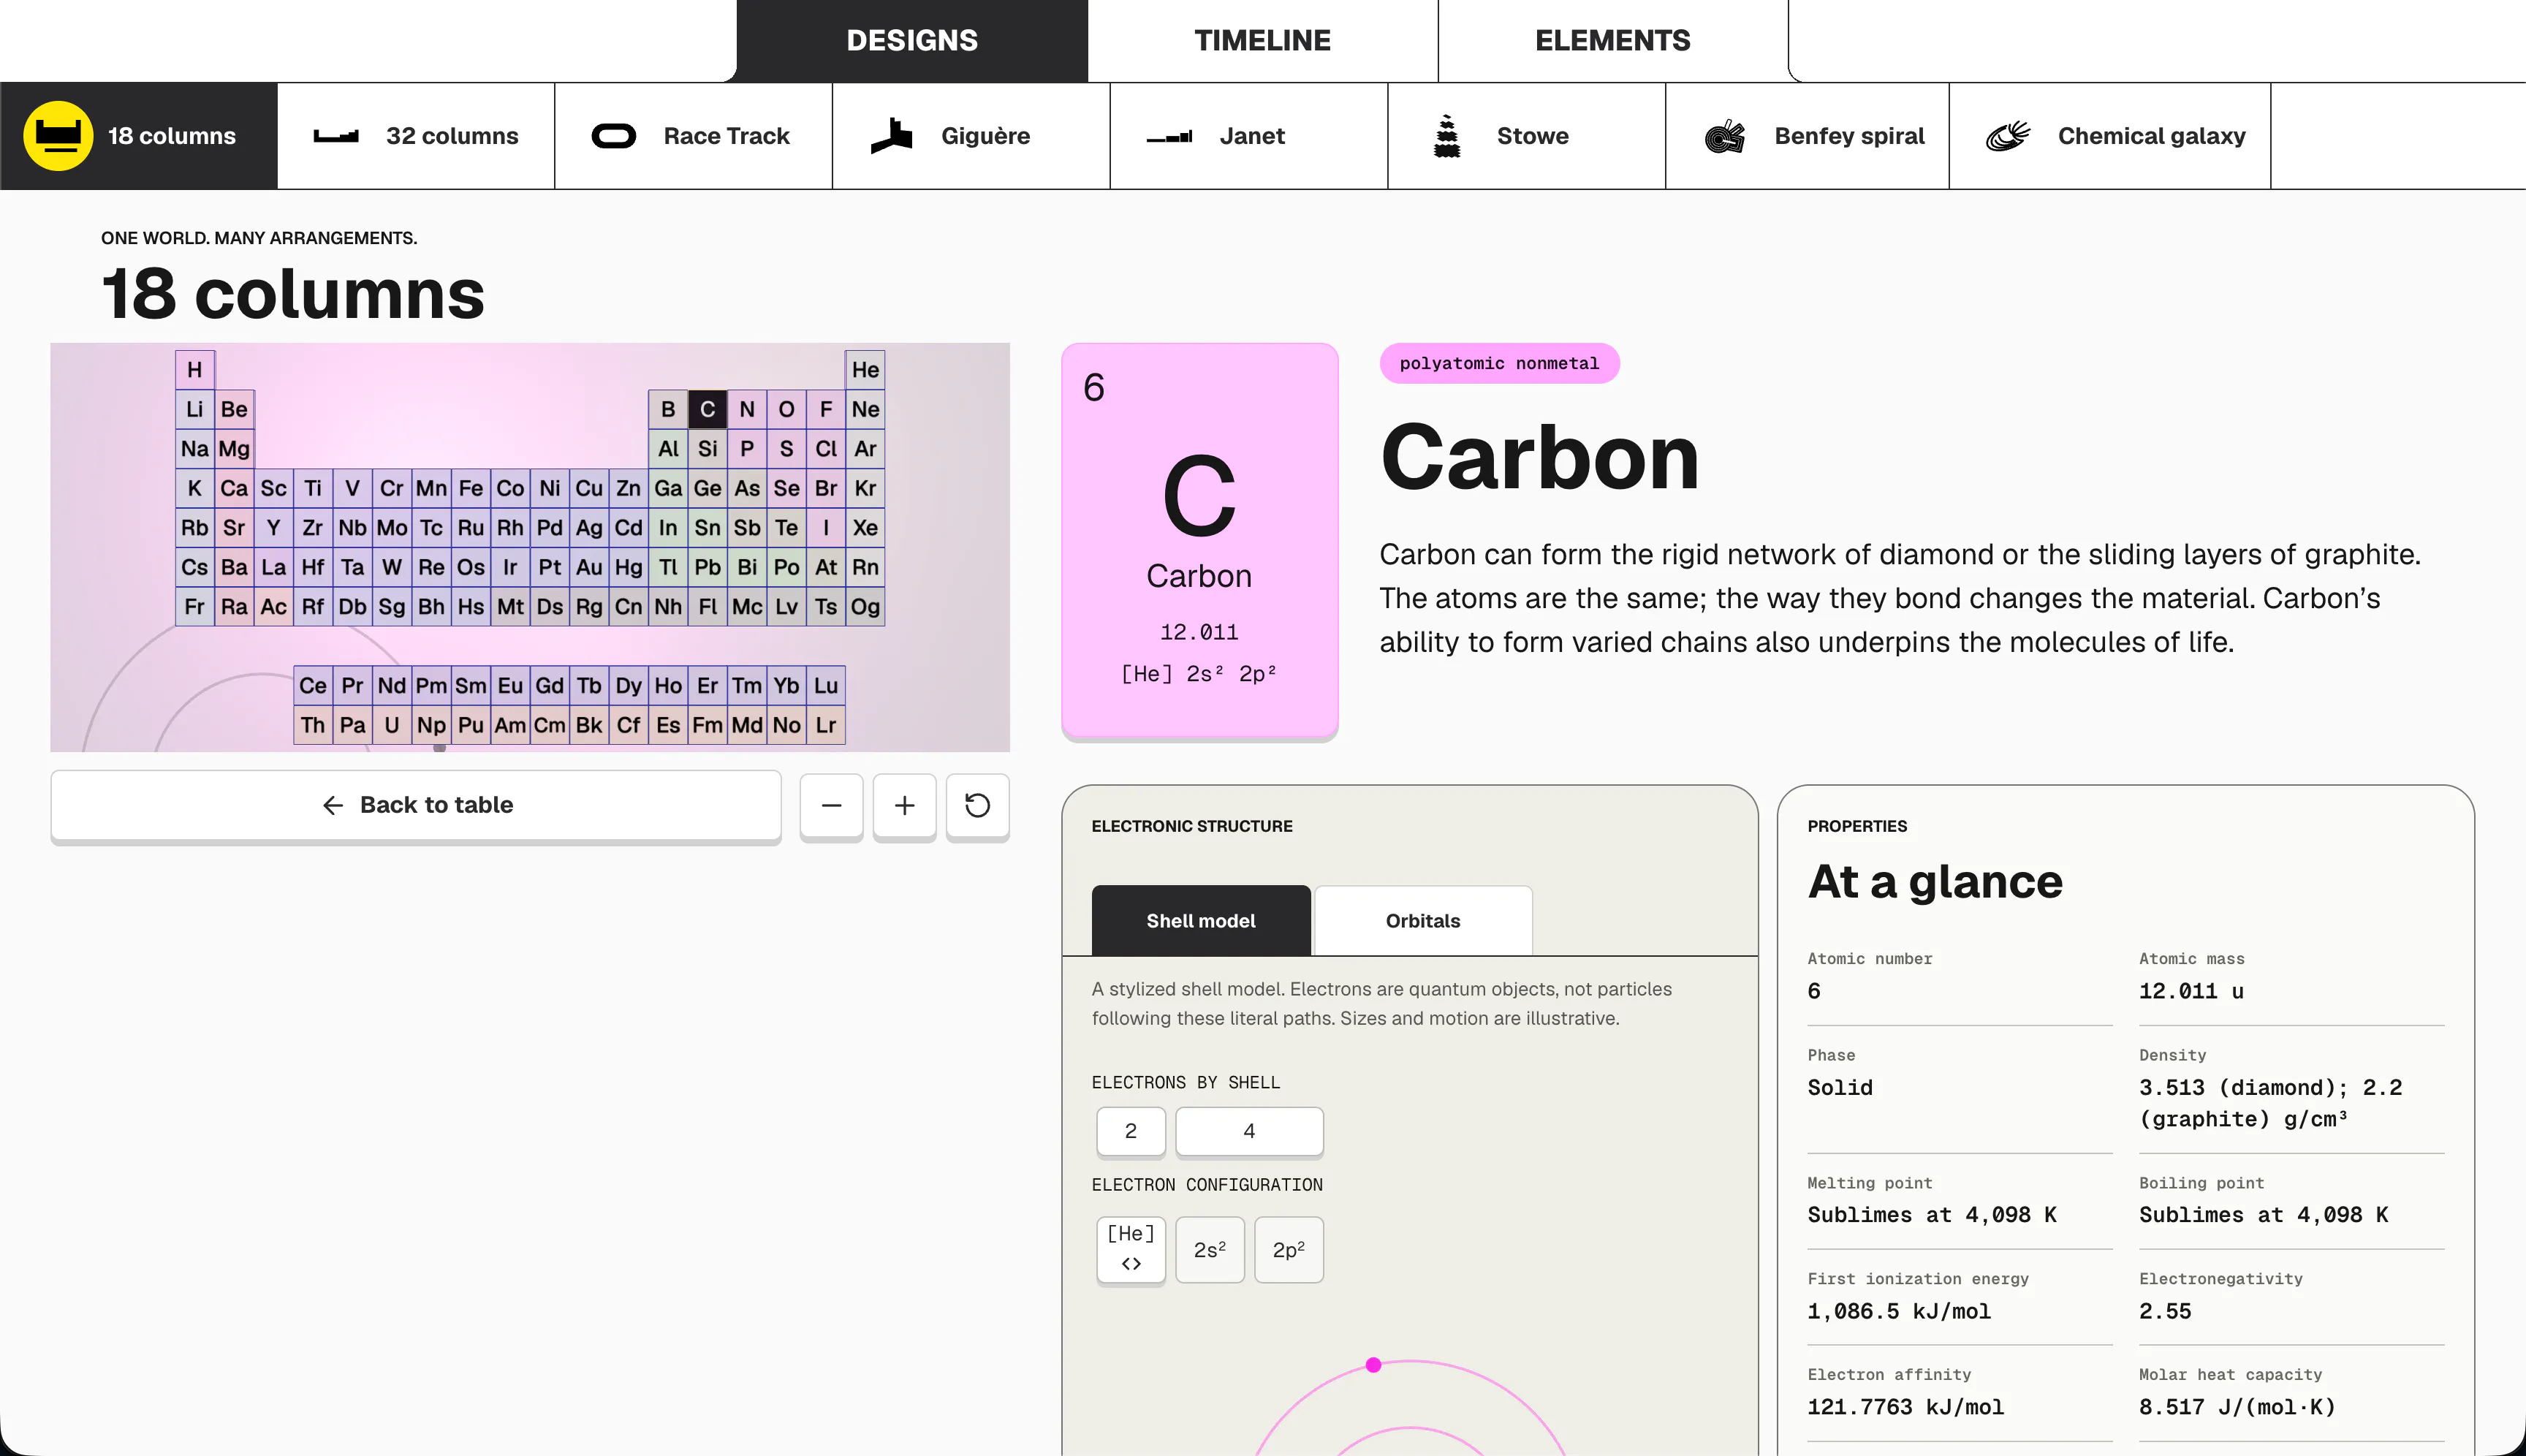Select Silicon (Si) in the table
The height and width of the screenshot is (1456, 2526).
pos(707,449)
